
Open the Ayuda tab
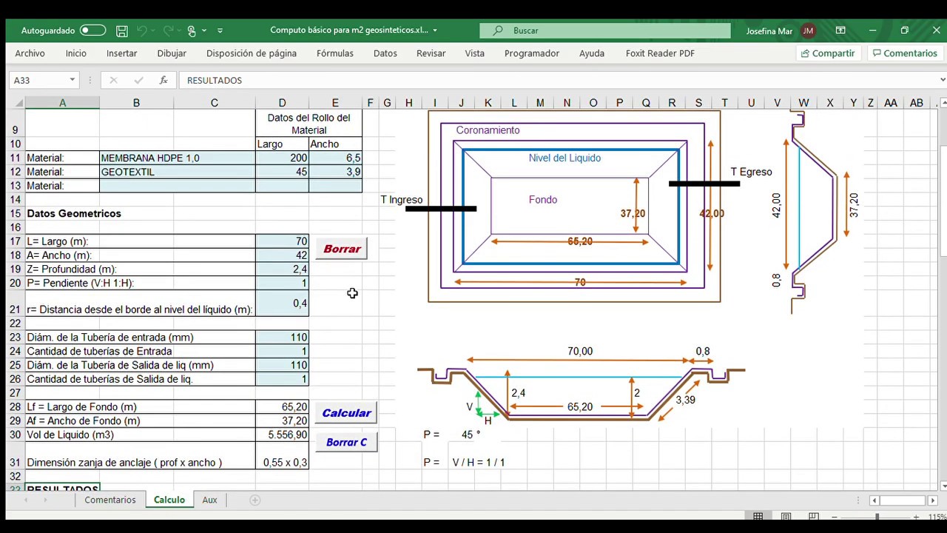click(592, 53)
